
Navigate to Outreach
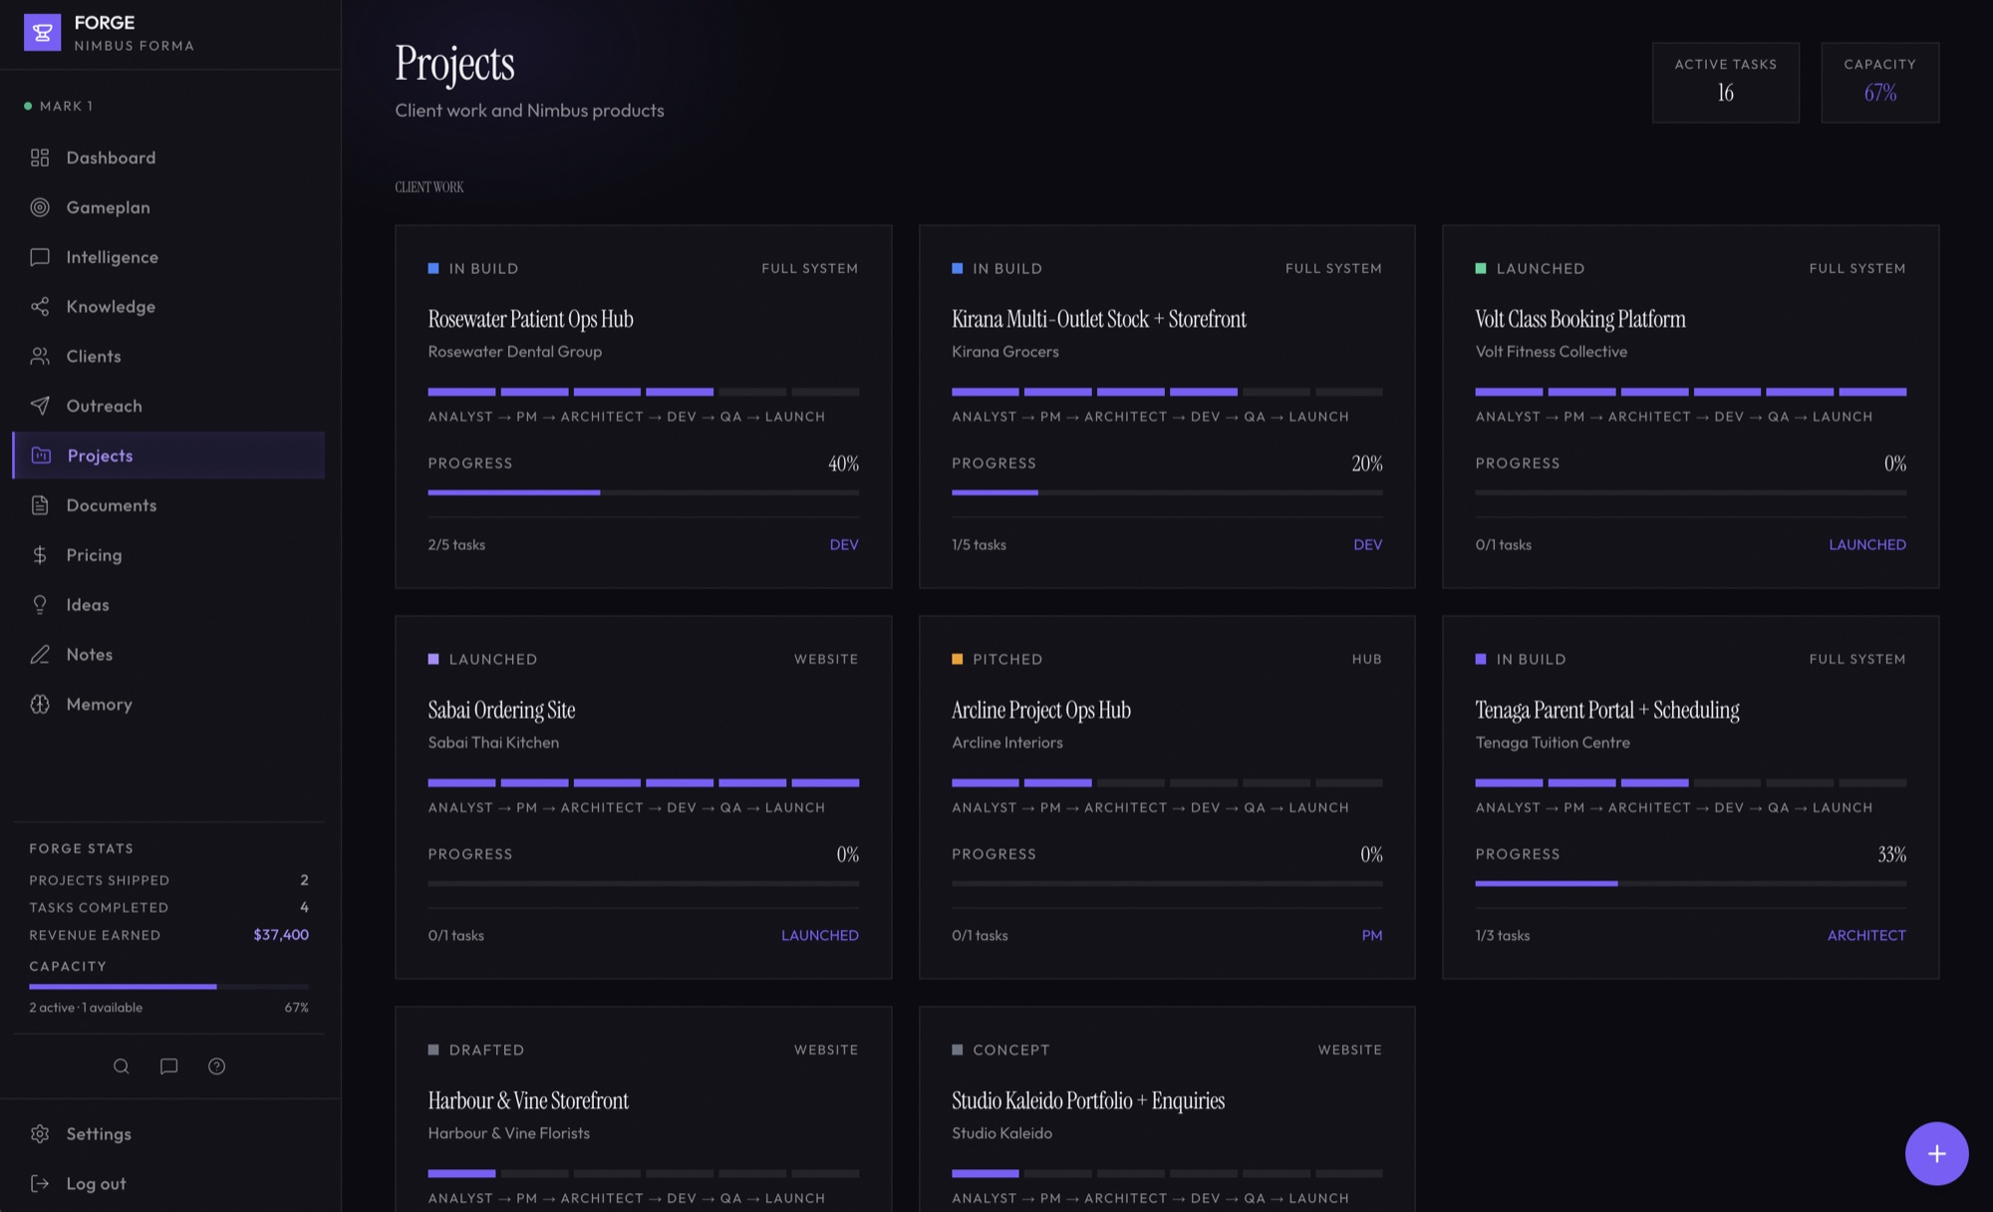click(168, 406)
